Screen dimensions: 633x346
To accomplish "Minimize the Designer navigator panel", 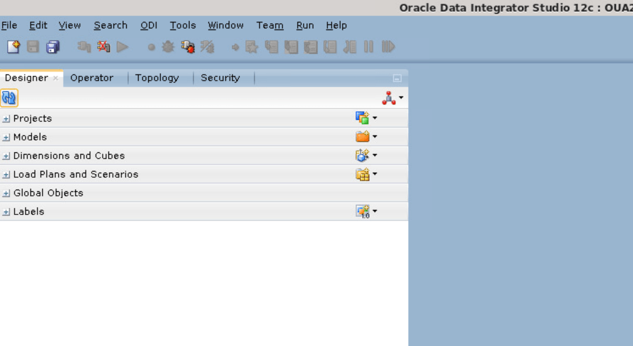I will click(x=398, y=77).
